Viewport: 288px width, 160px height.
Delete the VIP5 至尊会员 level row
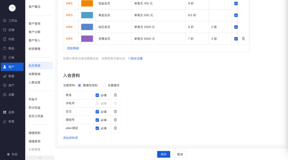pyautogui.click(x=243, y=39)
